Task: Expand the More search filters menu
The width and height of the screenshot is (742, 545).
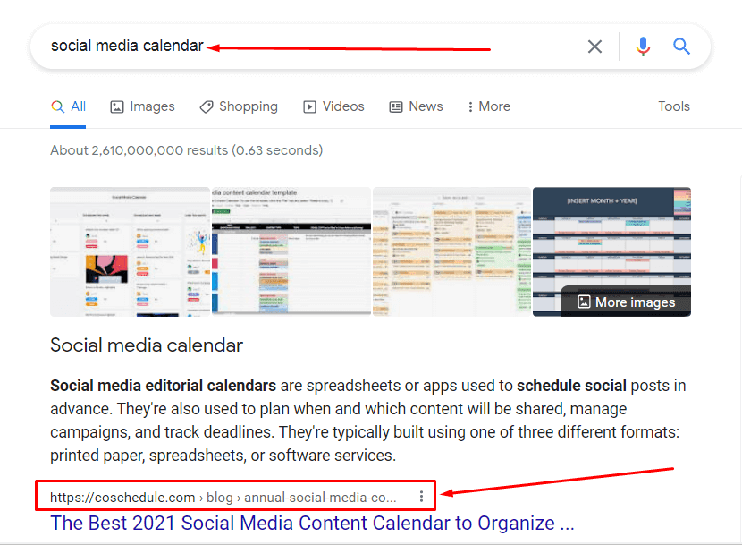Action: [488, 106]
